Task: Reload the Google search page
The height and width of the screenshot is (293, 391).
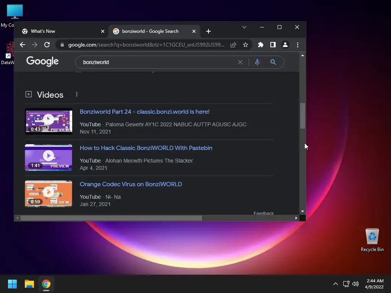Action: click(47, 45)
